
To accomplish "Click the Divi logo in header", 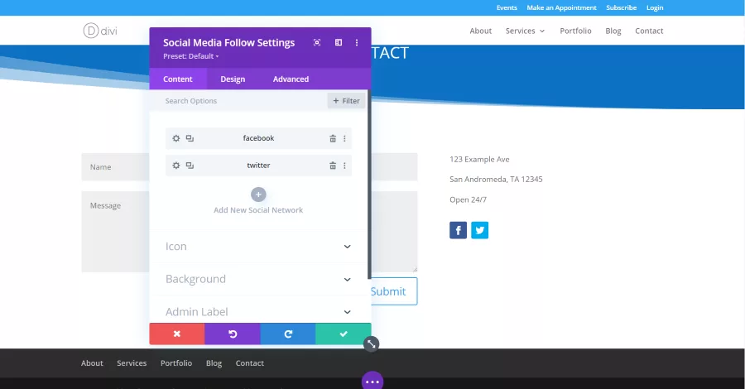I will [x=100, y=31].
